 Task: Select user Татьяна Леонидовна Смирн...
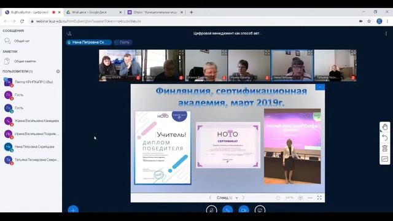coord(31,160)
